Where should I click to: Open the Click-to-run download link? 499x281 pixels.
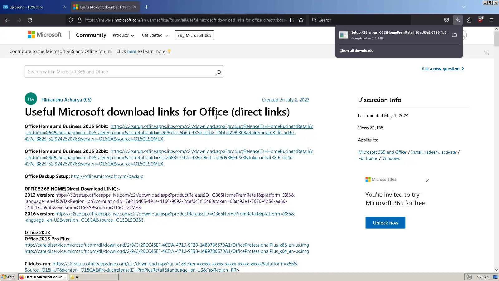[161, 267]
